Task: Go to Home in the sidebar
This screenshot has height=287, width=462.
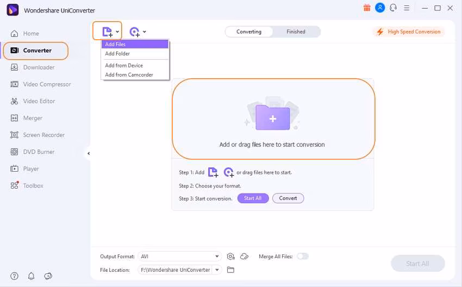Action: [x=25, y=34]
